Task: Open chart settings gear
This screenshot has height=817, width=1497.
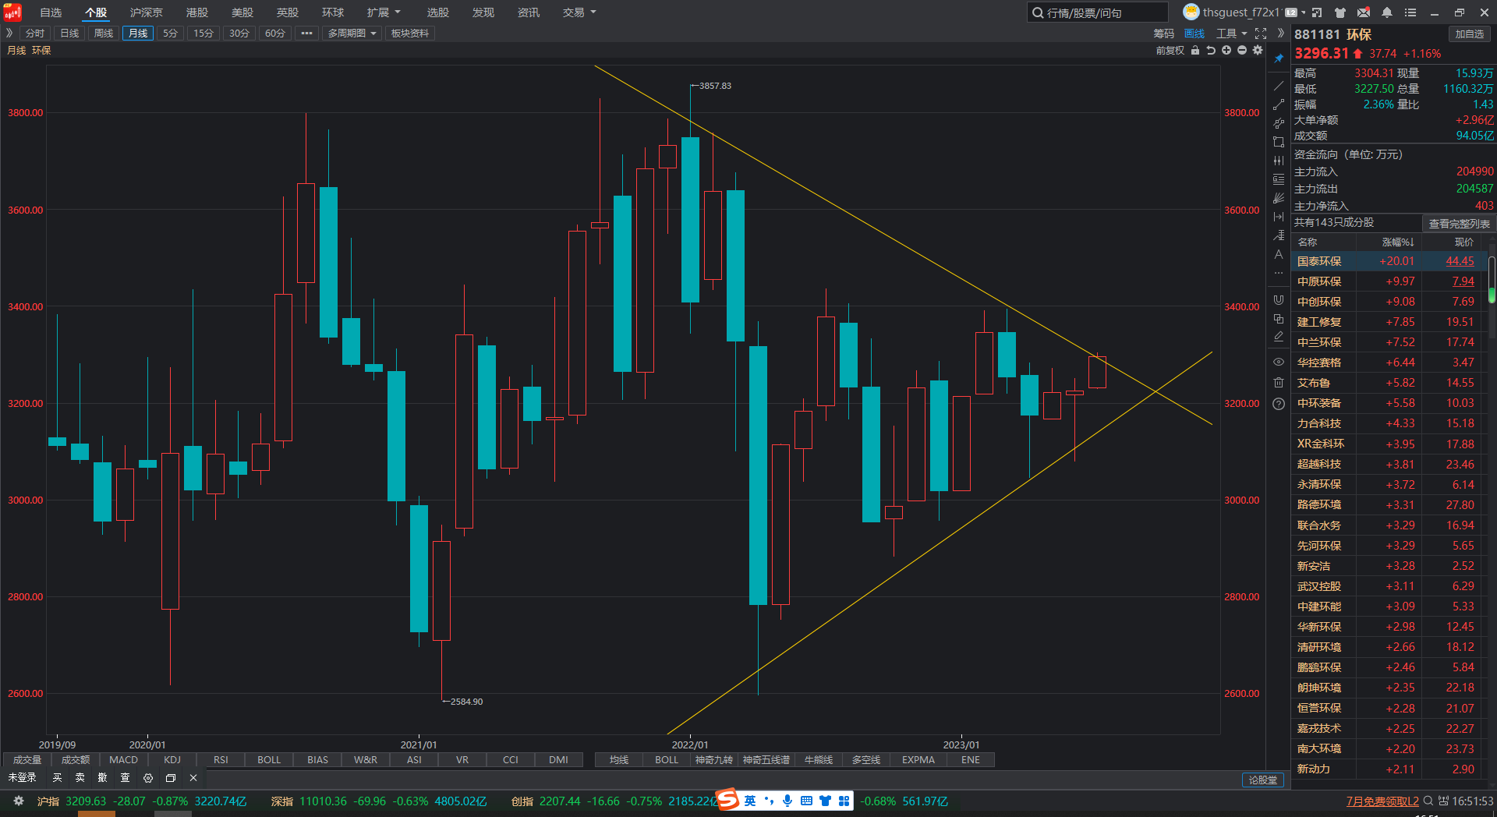Action: (1258, 50)
